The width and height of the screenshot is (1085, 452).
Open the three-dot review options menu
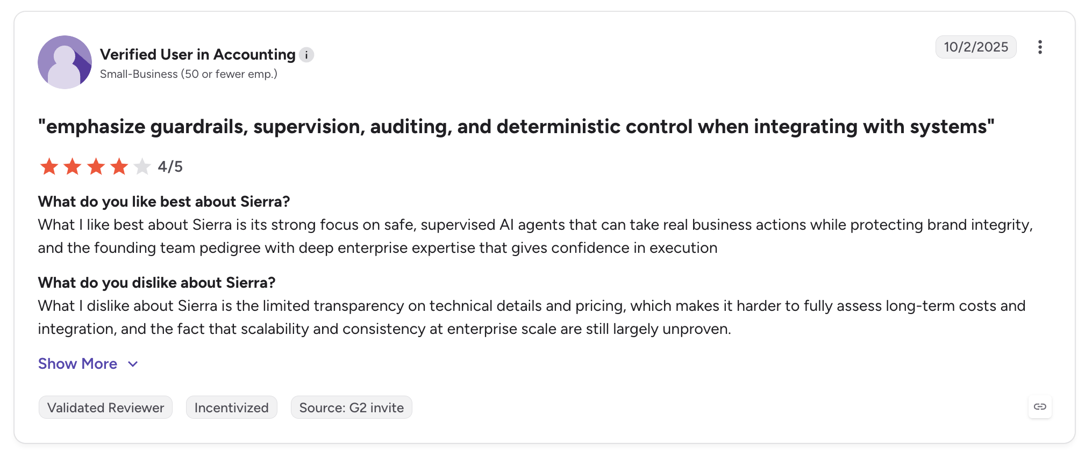click(x=1040, y=47)
